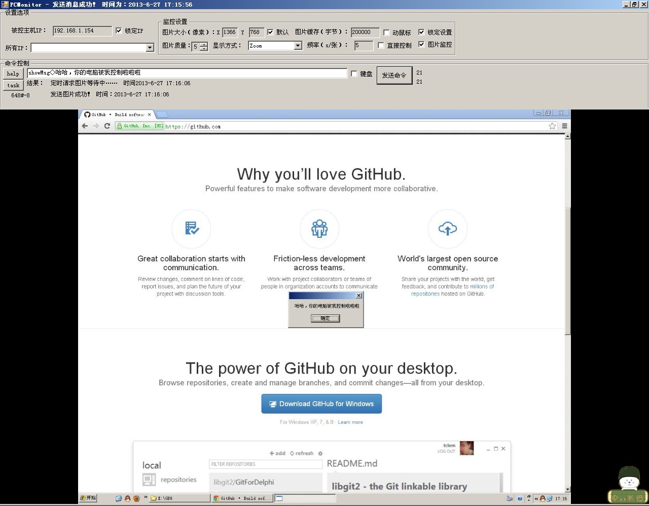Viewport: 649px width, 506px height.
Task: Click the 图片缓存 bytes field
Action: coord(365,32)
